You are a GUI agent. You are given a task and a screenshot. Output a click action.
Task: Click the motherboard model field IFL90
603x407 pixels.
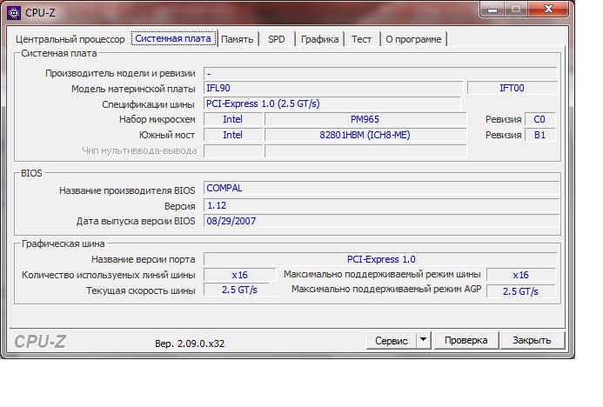coord(333,88)
